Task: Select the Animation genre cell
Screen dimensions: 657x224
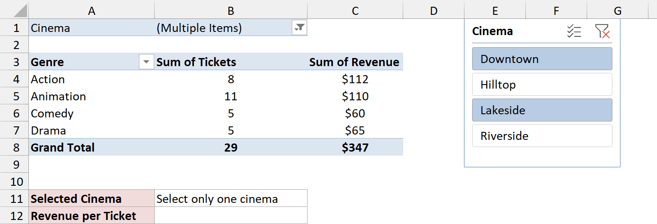Action: (92, 96)
